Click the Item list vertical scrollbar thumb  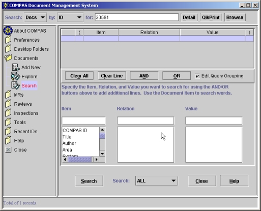coord(102,136)
